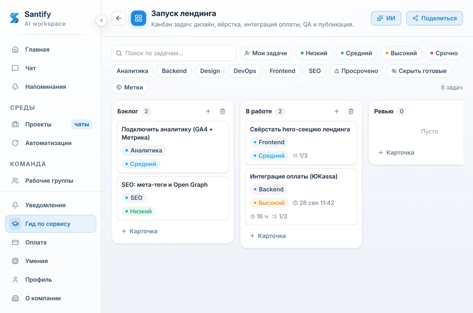Open the ИИ assistant button
This screenshot has height=313, width=473.
pos(386,18)
